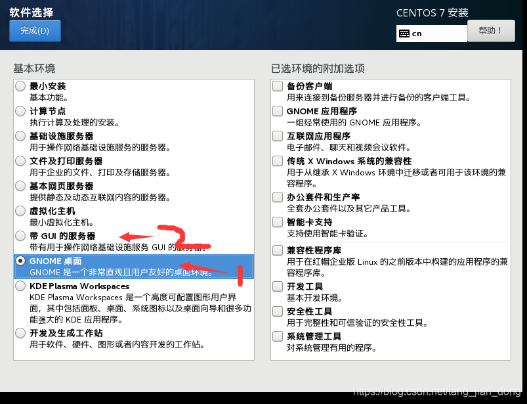
Task: Toggle the 智能卡支持 checkbox
Action: pyautogui.click(x=278, y=222)
